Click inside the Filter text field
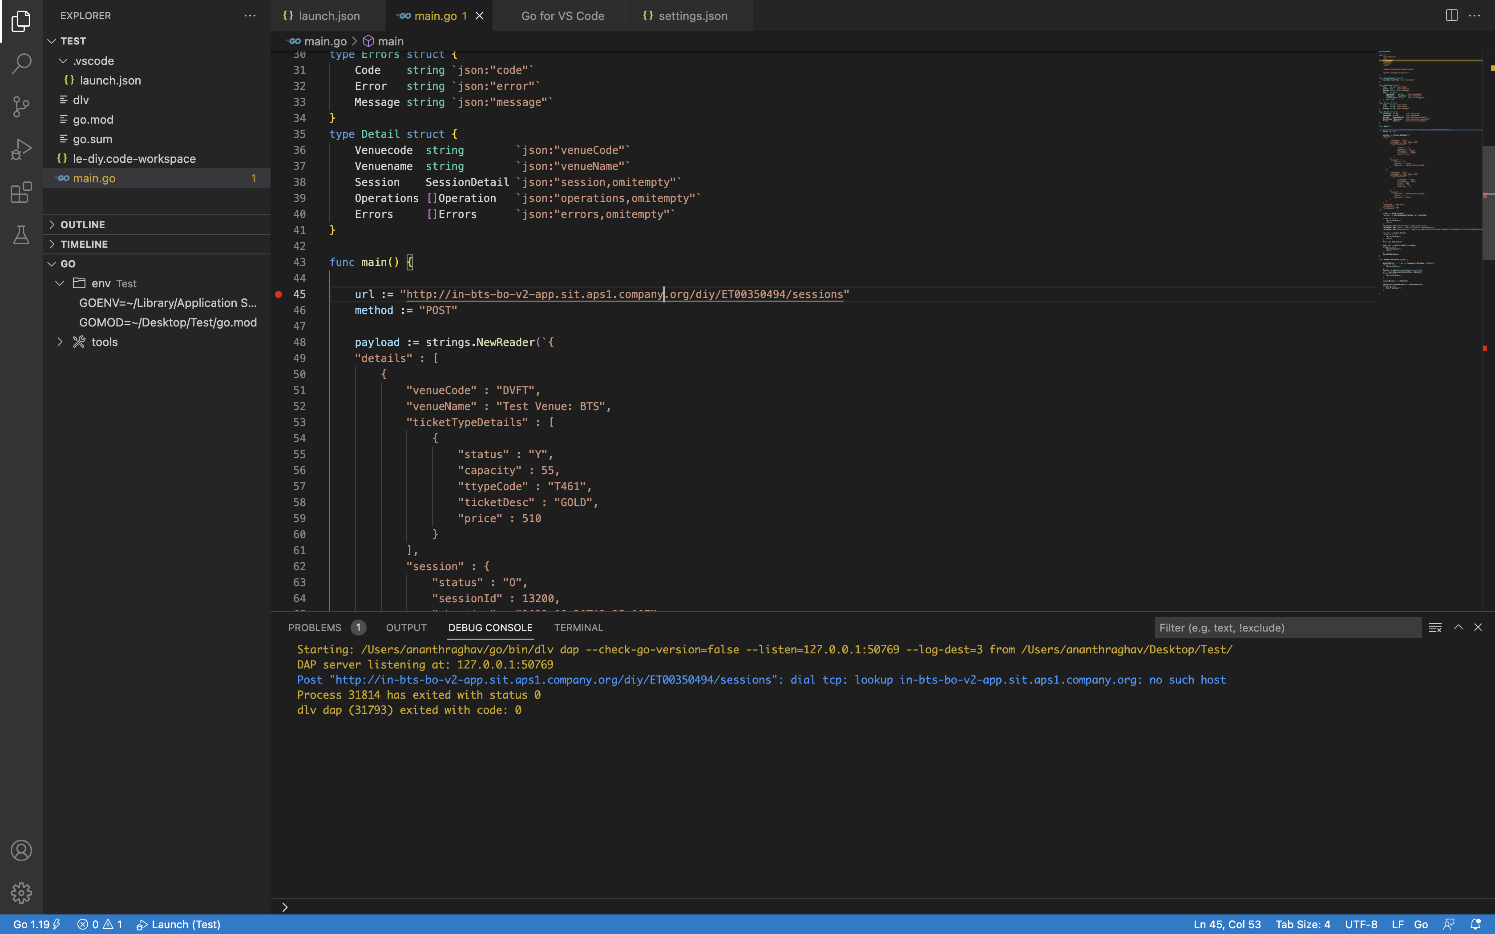The height and width of the screenshot is (934, 1495). pyautogui.click(x=1285, y=627)
